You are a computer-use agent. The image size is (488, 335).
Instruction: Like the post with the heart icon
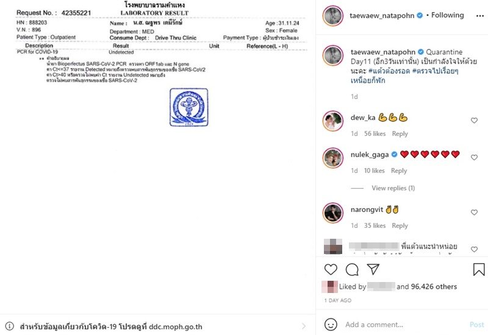coord(331,269)
